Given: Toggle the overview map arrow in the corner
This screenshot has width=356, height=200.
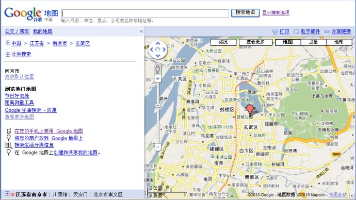Looking at the screenshot, I should 352,195.
